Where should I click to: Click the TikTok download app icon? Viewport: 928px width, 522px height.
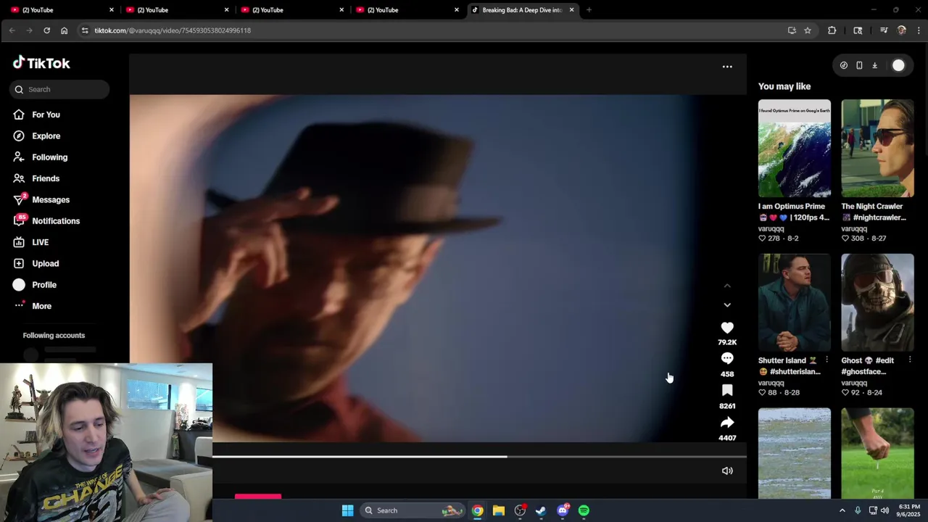(874, 65)
